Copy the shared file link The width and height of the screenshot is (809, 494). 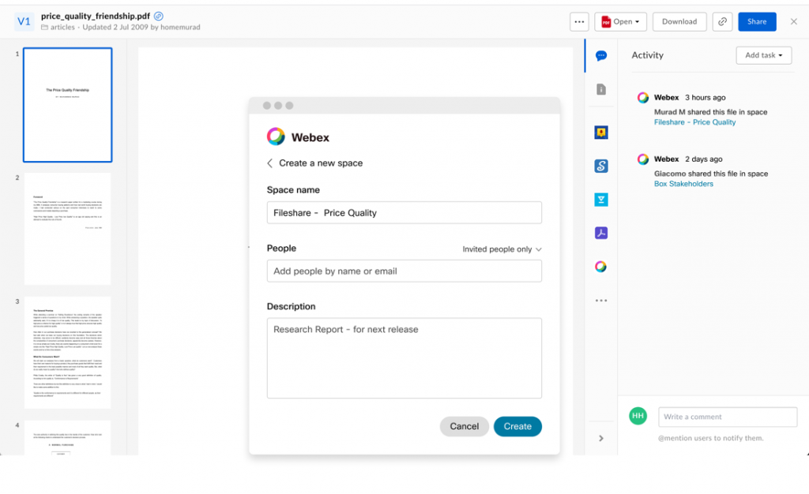click(x=722, y=21)
